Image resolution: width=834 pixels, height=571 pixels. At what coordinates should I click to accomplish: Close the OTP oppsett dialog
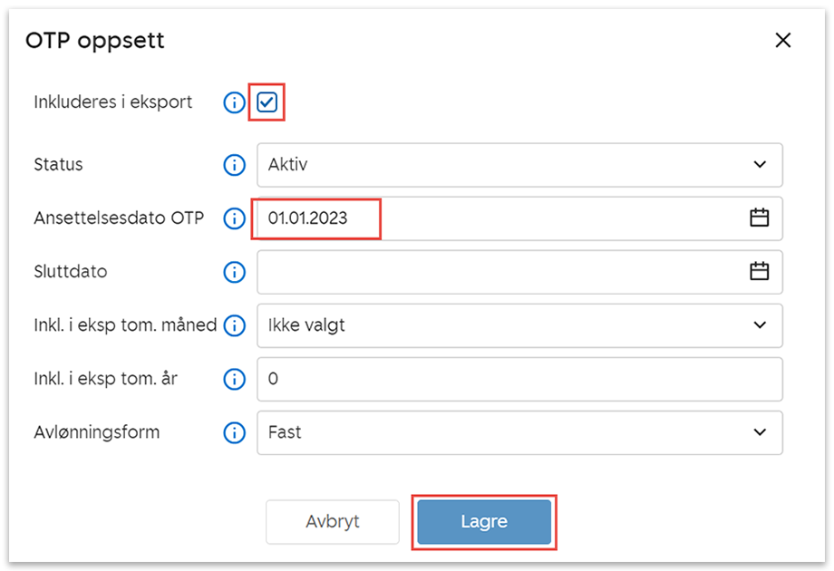click(782, 40)
